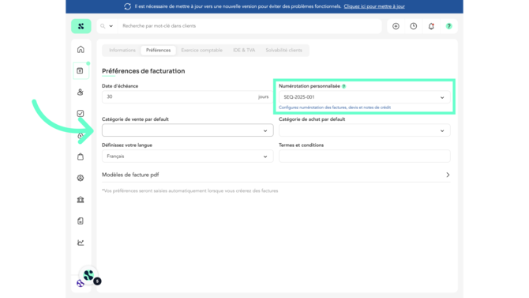
Task: Open the history clock icon
Action: pyautogui.click(x=413, y=26)
